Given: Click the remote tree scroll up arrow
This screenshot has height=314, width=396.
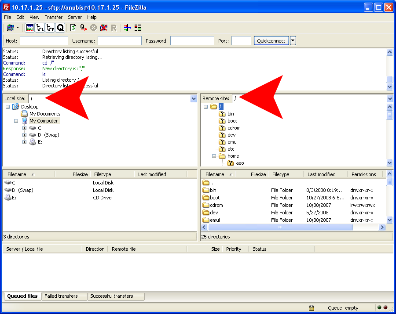Looking at the screenshot, I should point(390,107).
